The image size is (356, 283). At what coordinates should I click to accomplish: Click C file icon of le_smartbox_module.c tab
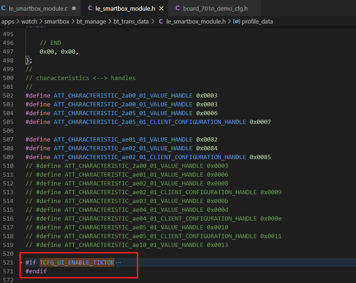3,8
